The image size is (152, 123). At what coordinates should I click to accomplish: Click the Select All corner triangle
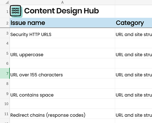coord(7,2)
